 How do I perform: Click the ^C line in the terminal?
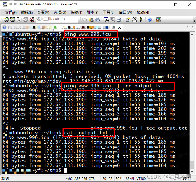6,67
